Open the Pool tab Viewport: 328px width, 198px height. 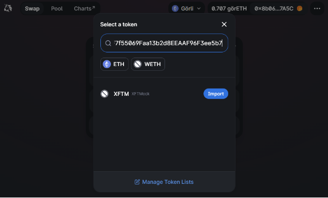pos(57,8)
